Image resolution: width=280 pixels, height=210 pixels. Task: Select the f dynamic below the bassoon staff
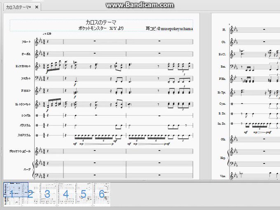[75, 85]
